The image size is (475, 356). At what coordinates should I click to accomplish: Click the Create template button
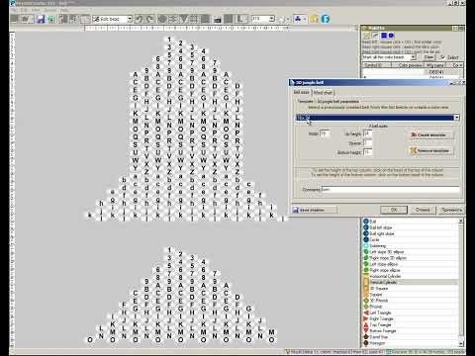431,135
